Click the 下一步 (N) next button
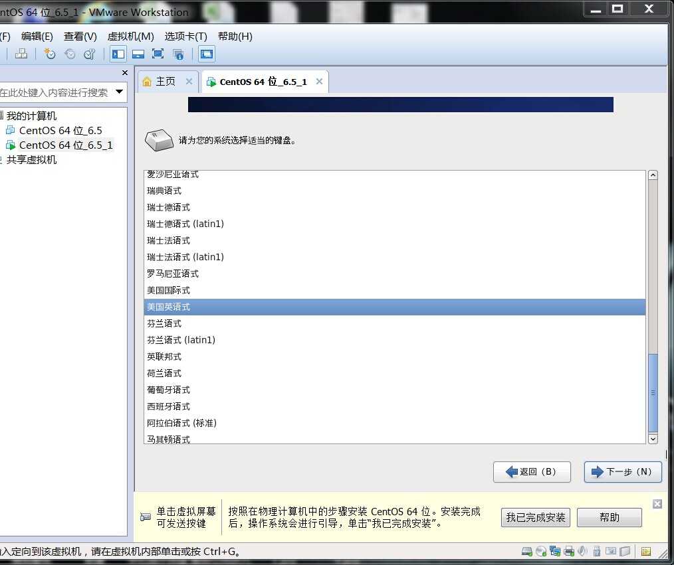 (x=623, y=472)
